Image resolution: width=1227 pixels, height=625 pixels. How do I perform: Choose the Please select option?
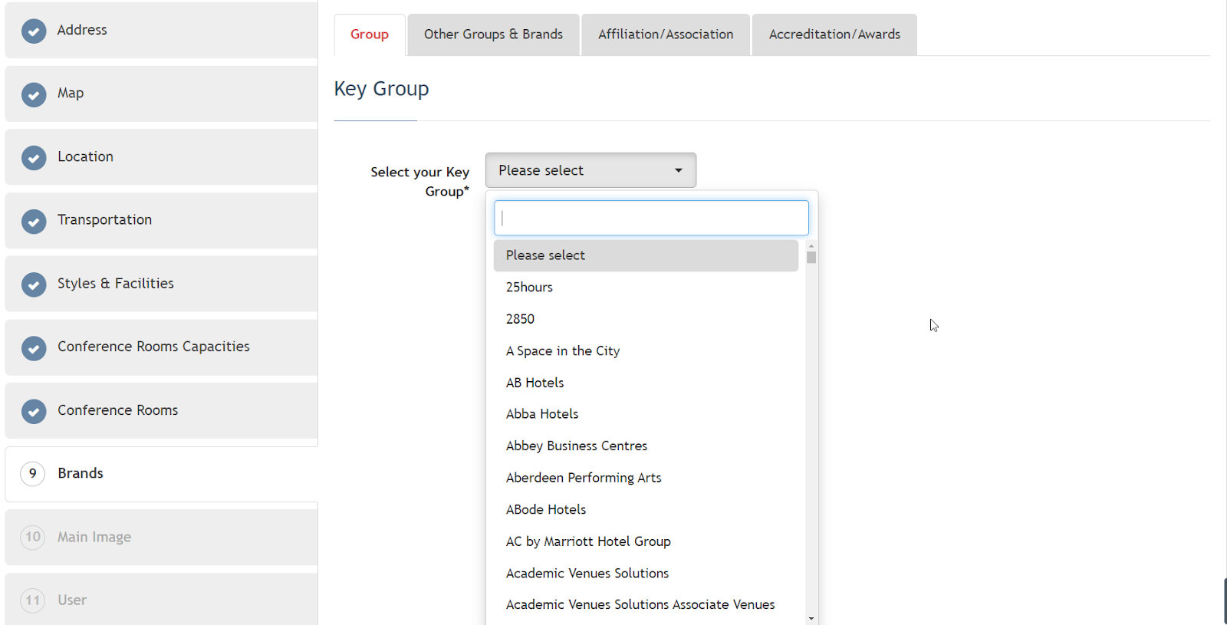[646, 255]
